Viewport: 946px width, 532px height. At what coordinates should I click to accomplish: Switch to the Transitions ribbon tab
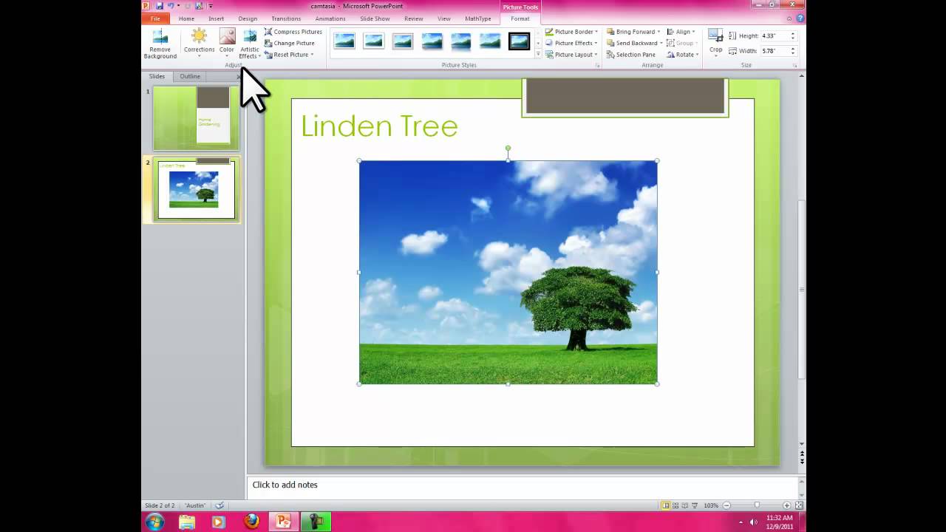tap(286, 18)
